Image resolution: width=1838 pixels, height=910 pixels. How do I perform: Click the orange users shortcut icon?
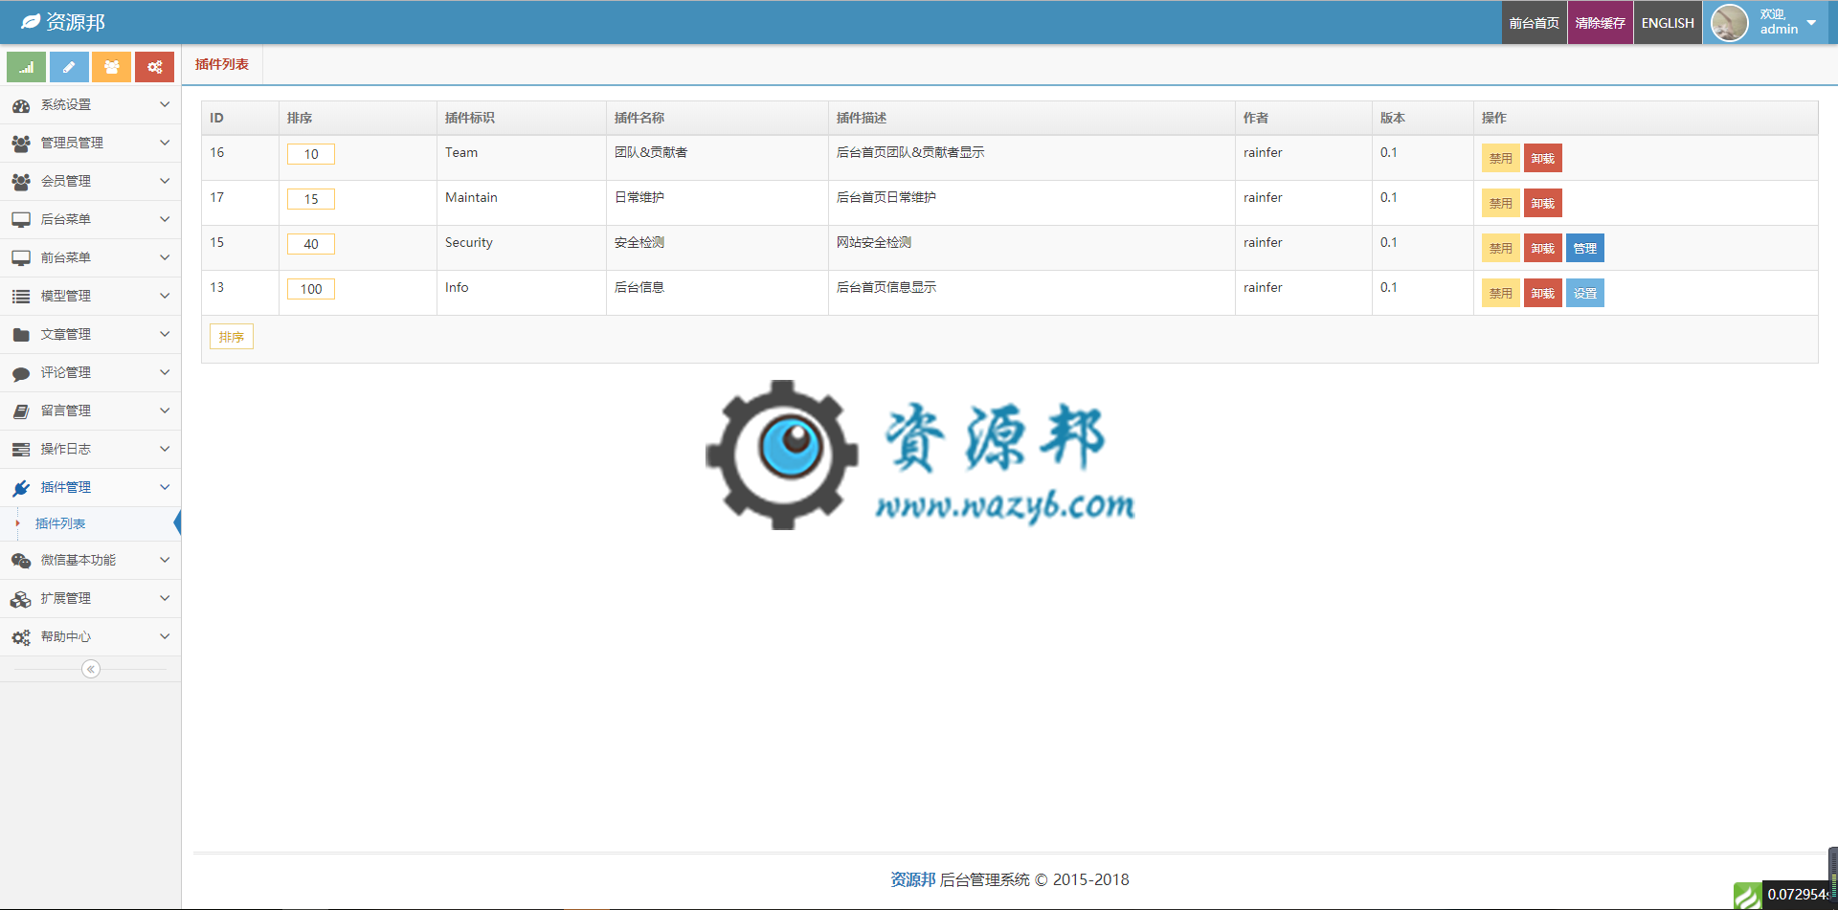[112, 67]
